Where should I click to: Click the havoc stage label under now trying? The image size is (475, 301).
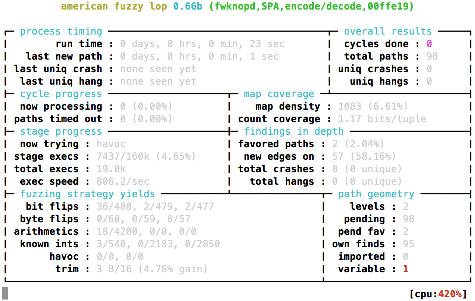pos(111,144)
